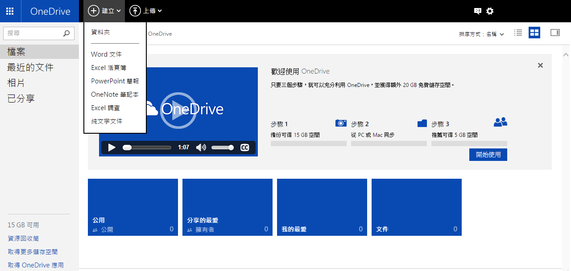Open the feedback chat icon
571x271 pixels.
tap(478, 11)
